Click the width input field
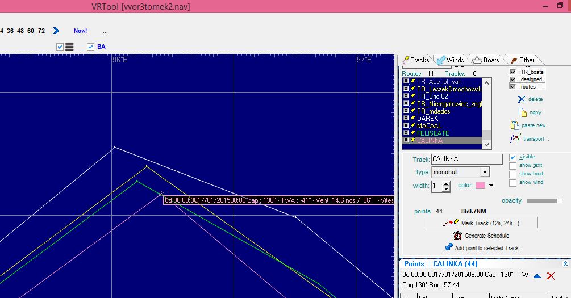571x298 pixels. [437, 186]
